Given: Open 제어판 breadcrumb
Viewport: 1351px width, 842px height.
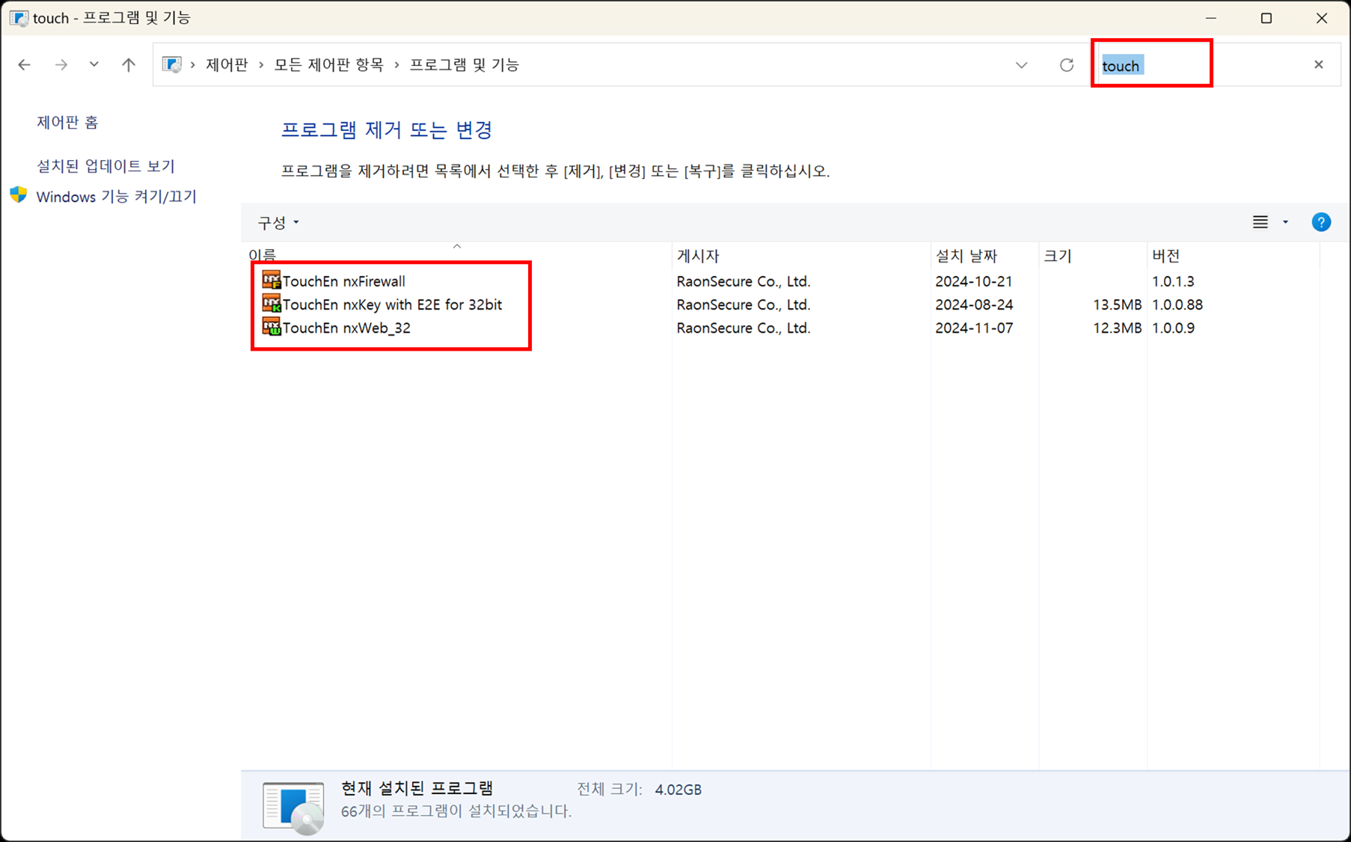Looking at the screenshot, I should point(227,65).
